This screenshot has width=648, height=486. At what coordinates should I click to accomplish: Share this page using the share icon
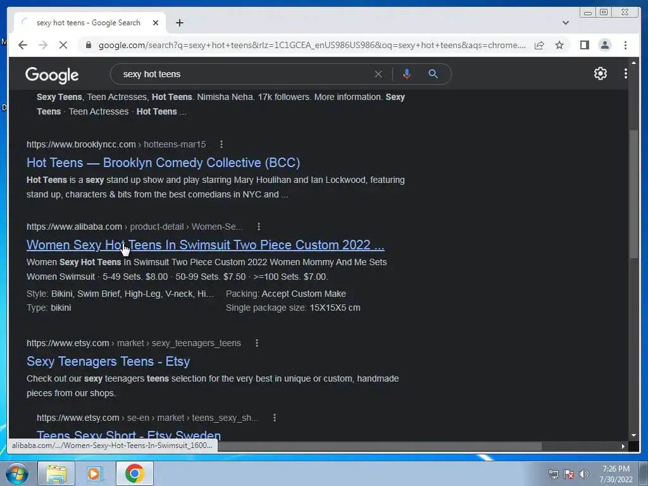539,45
